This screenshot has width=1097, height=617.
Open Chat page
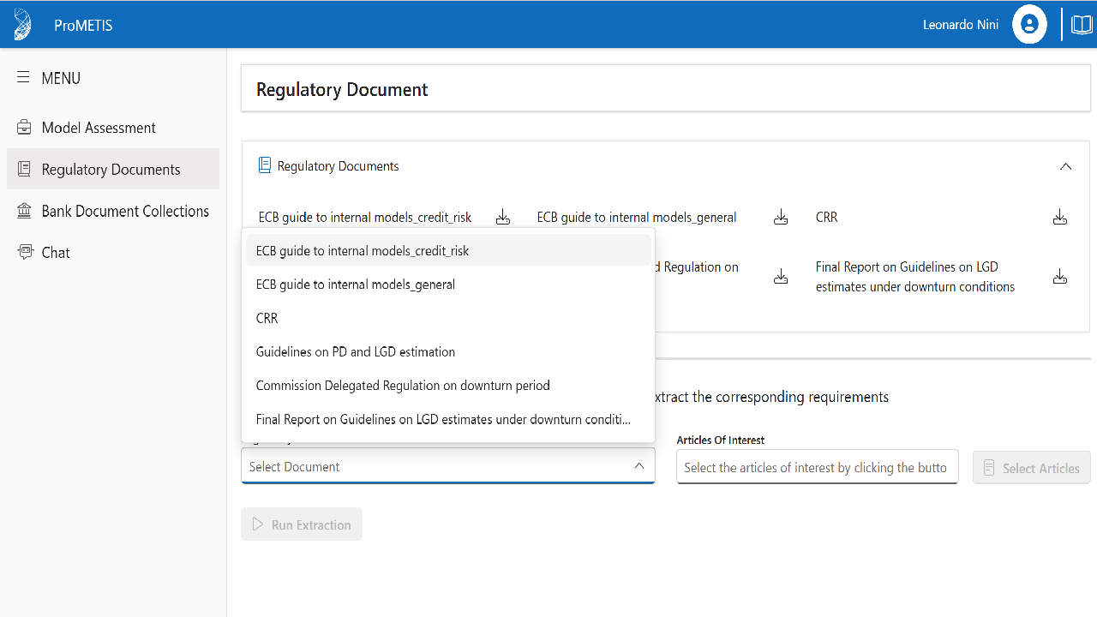pos(113,252)
